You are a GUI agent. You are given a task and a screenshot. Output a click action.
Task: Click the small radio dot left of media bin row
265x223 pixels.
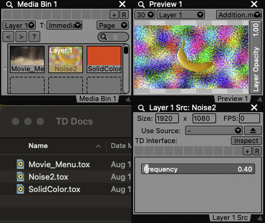(x=5, y=69)
